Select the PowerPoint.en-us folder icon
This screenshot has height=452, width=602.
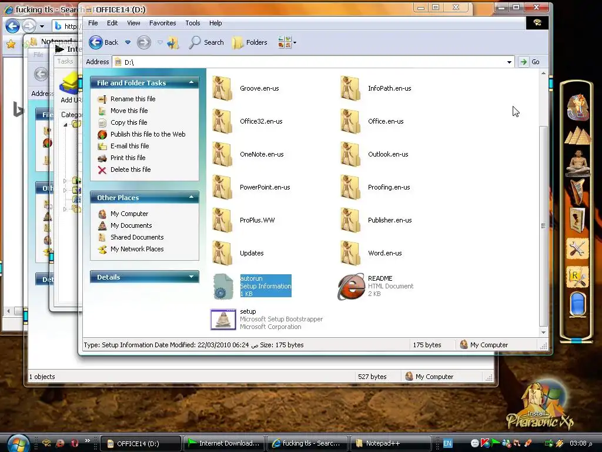click(x=223, y=187)
